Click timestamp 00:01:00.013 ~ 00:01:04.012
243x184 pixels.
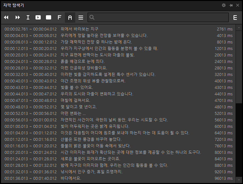tap(31, 126)
